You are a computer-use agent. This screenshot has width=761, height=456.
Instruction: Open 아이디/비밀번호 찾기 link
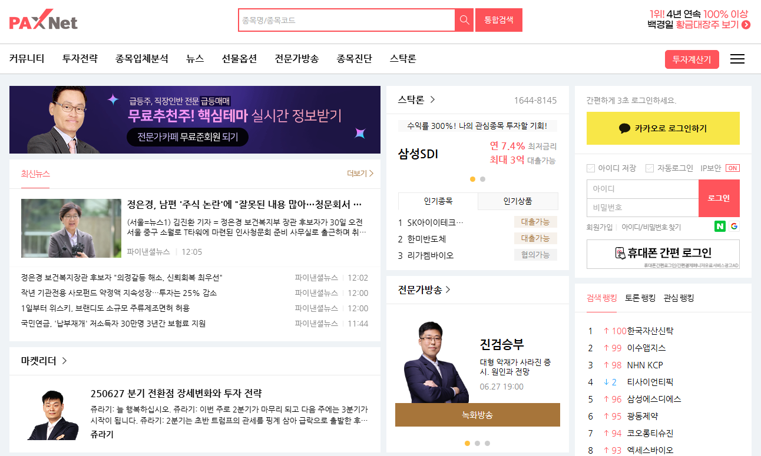(651, 227)
